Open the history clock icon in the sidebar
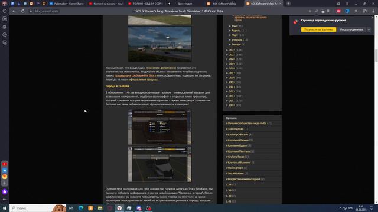The height and width of the screenshot is (212, 378). click(x=5, y=11)
